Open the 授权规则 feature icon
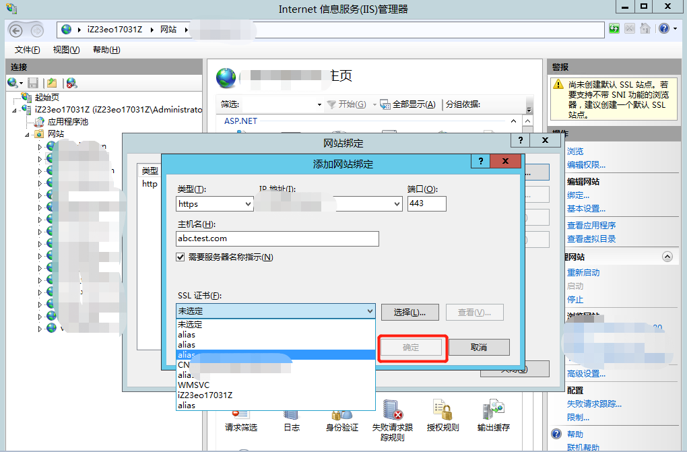This screenshot has height=452, width=687. [443, 410]
